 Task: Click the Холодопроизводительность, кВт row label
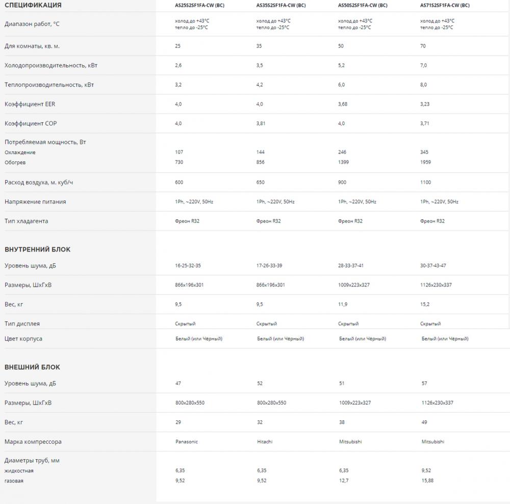[49, 65]
